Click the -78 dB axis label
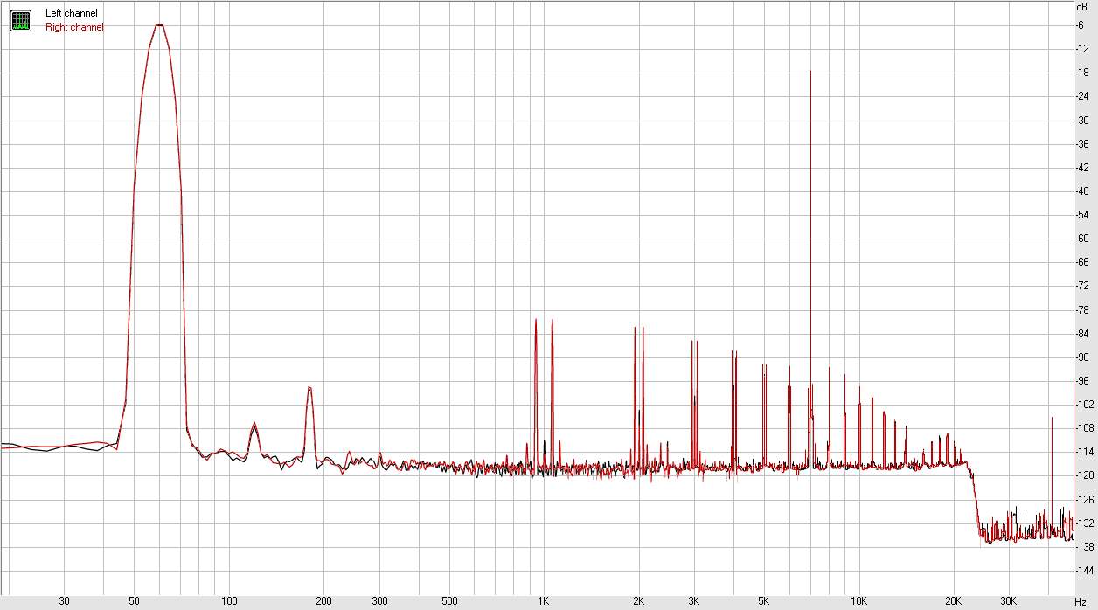Viewport: 1098px width, 610px height. coord(1082,309)
